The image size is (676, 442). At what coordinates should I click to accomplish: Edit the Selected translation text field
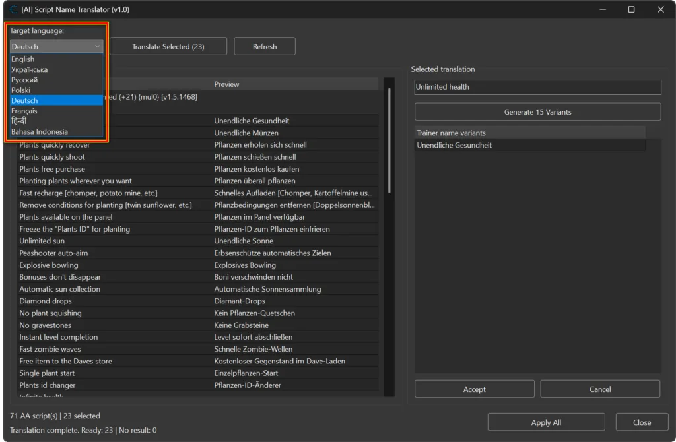point(537,87)
